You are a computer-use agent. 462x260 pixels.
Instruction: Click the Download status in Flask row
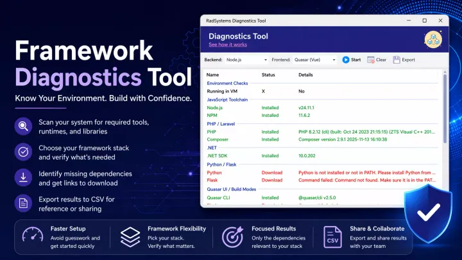point(272,180)
